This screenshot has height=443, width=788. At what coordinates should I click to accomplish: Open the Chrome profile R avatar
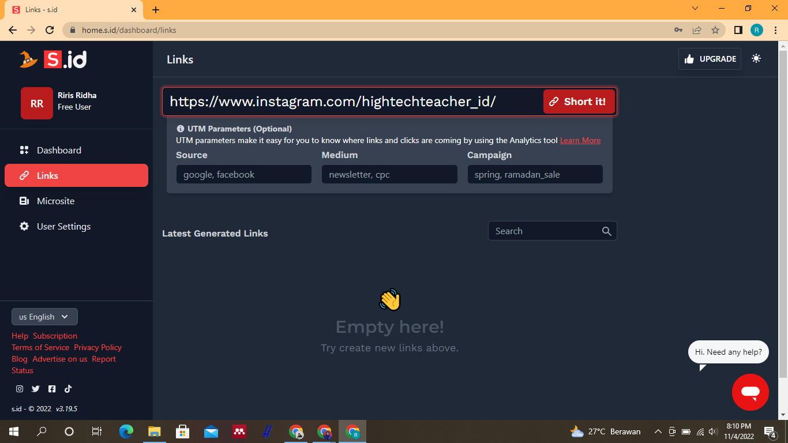pos(757,30)
